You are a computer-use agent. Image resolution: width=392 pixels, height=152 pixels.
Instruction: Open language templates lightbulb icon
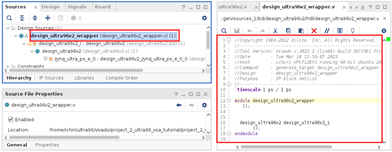(x=353, y=31)
